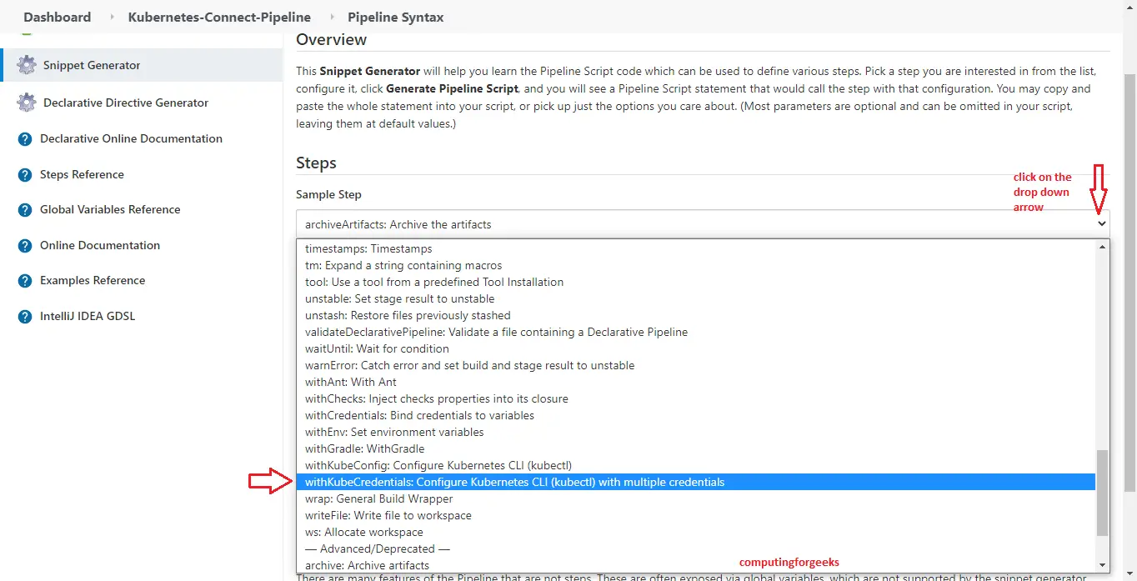Click the Online Documentation help icon
This screenshot has width=1137, height=581.
click(25, 246)
